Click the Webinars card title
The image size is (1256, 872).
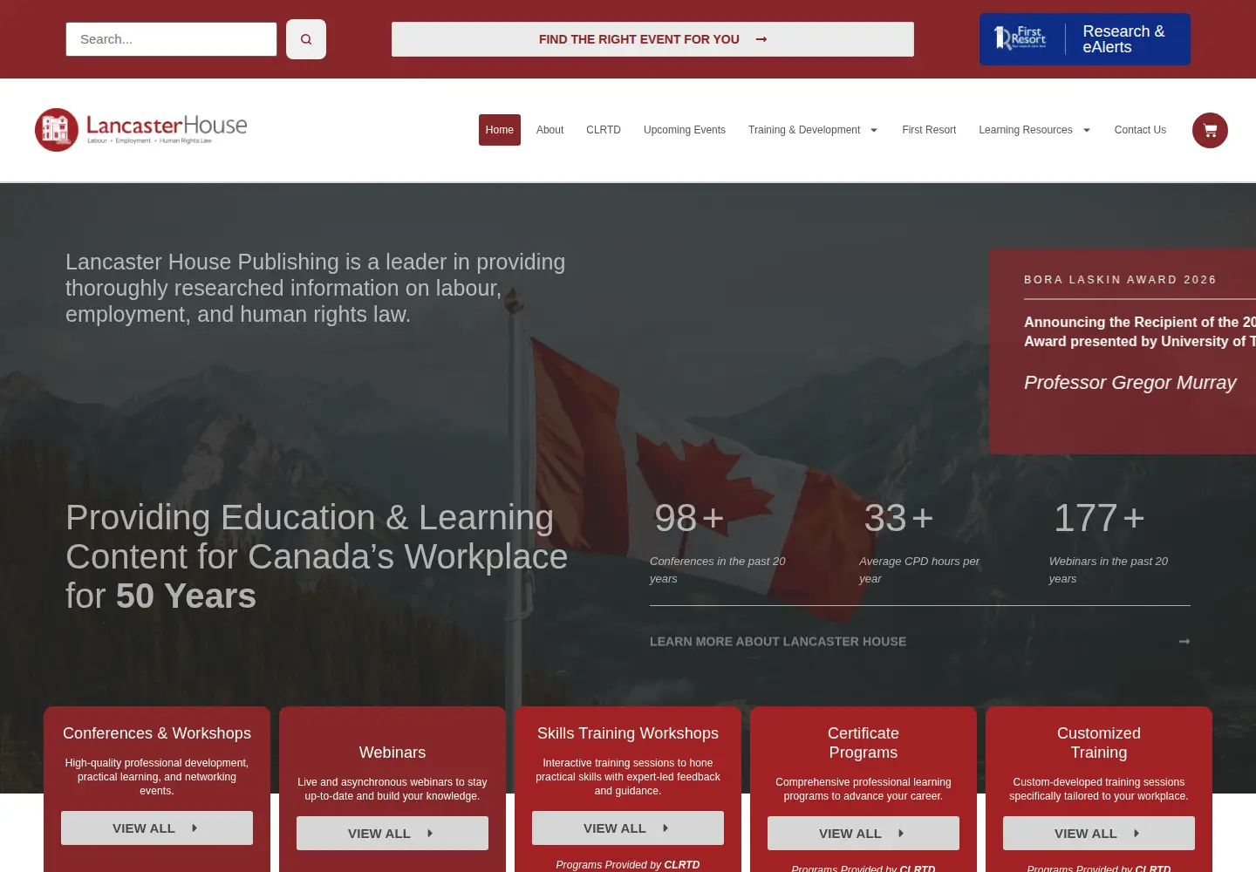[x=392, y=753]
